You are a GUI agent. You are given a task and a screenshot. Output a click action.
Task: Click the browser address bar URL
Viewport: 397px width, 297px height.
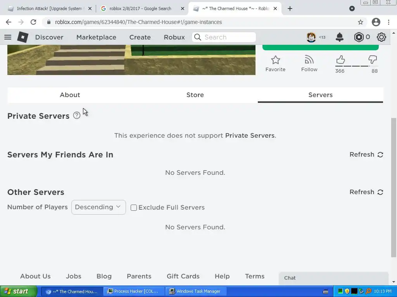pyautogui.click(x=138, y=22)
